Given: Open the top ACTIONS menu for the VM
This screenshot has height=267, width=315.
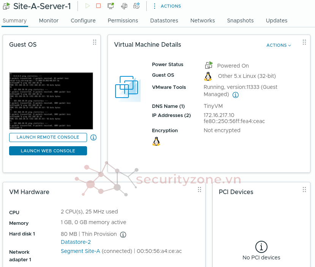Looking at the screenshot, I should (x=167, y=6).
